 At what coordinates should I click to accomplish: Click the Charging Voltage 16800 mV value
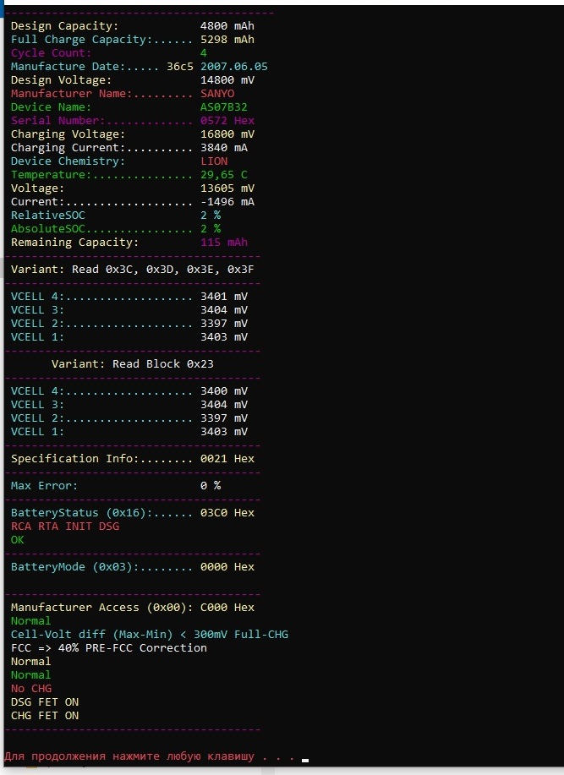[x=227, y=134]
